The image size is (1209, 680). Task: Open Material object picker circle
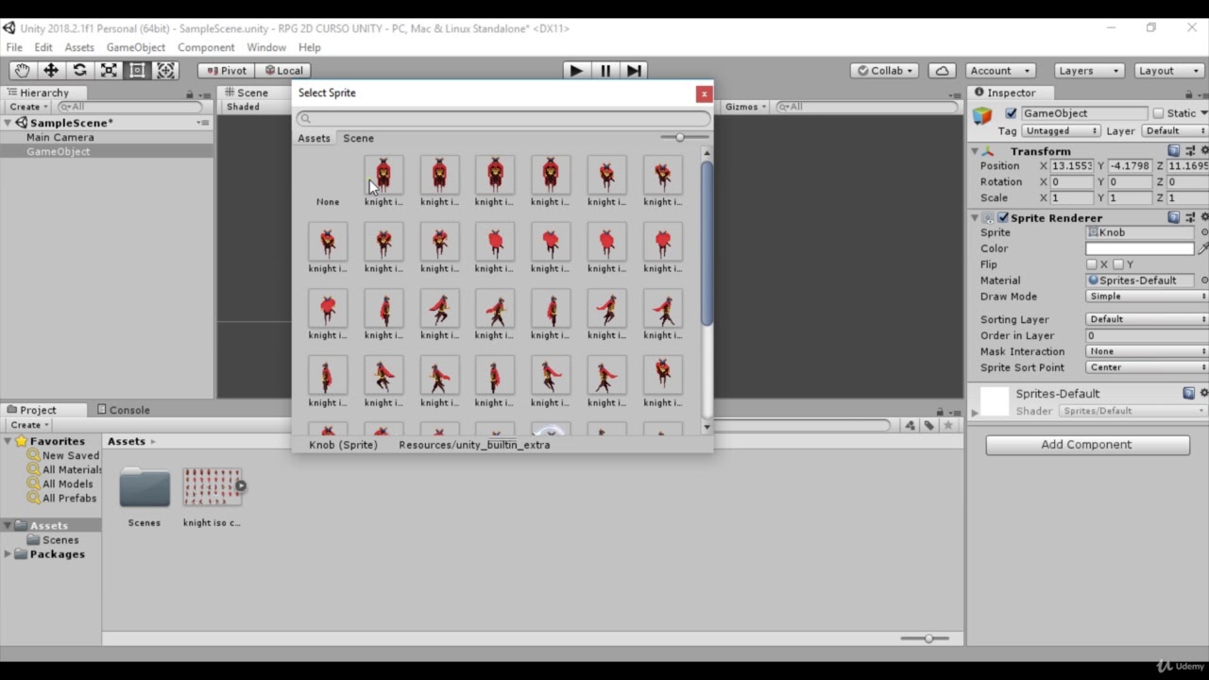(x=1204, y=280)
